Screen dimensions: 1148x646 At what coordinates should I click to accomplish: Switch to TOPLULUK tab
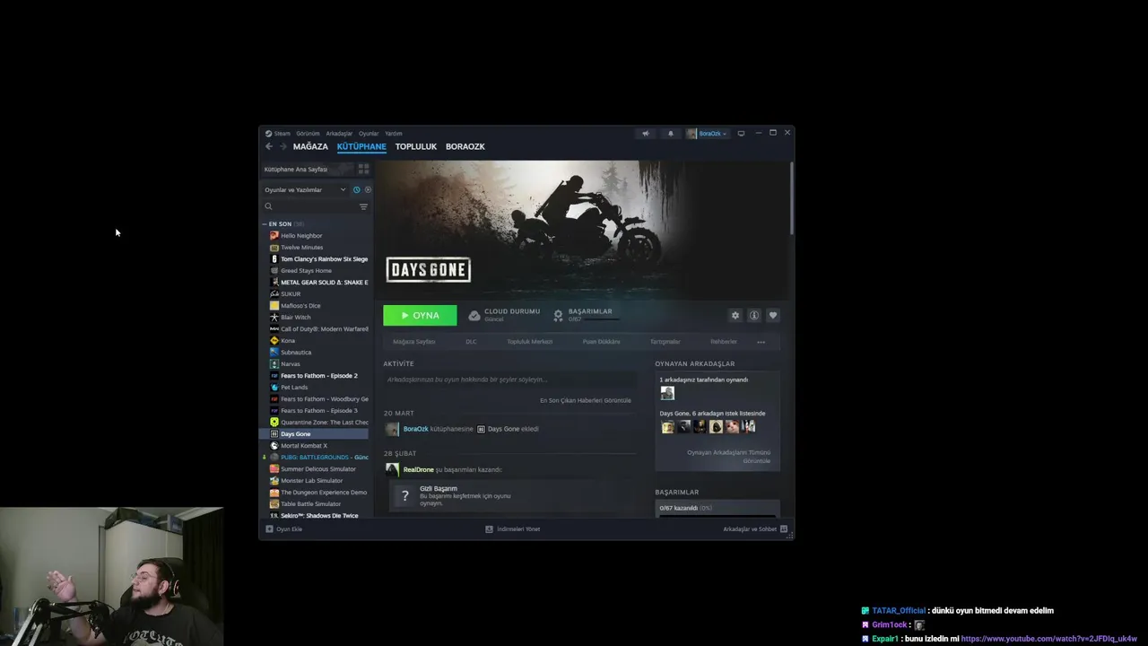point(416,146)
